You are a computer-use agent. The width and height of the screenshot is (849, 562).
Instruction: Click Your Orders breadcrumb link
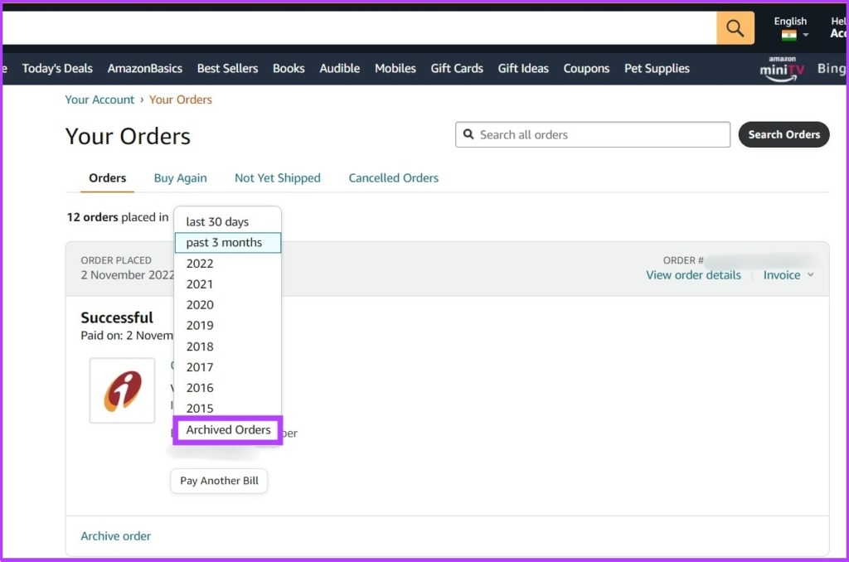tap(180, 99)
